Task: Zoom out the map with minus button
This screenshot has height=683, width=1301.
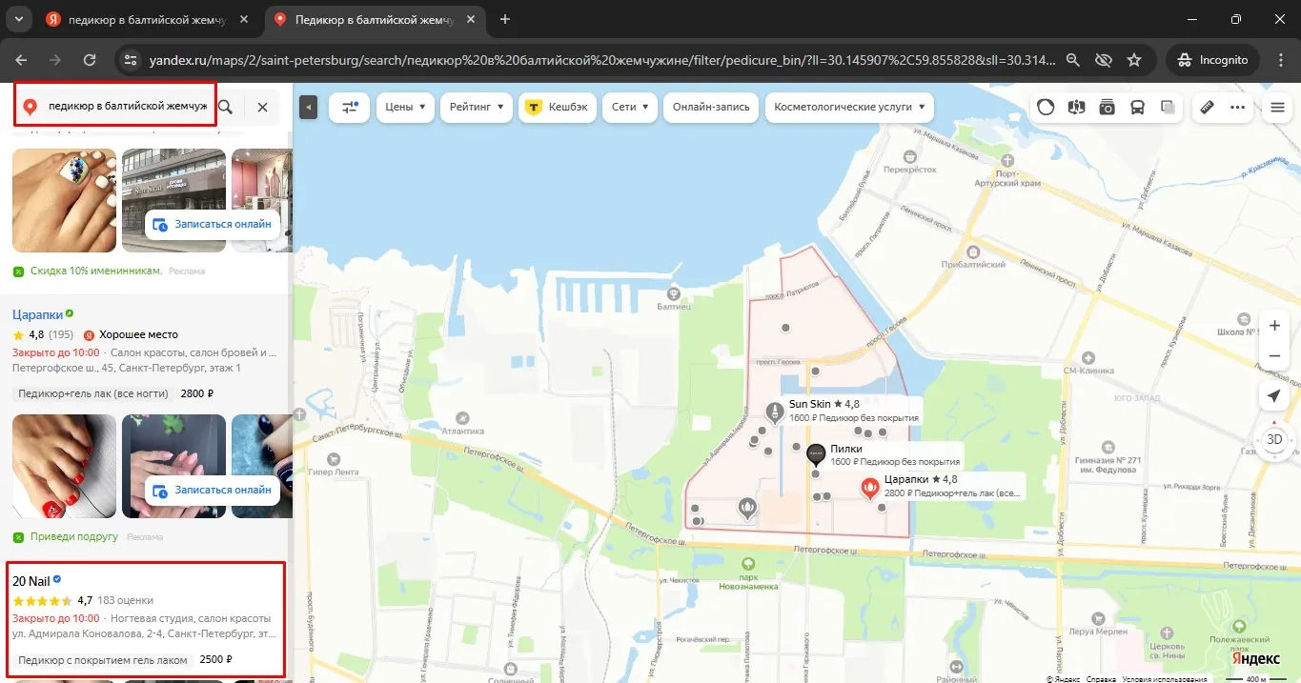Action: [1274, 355]
